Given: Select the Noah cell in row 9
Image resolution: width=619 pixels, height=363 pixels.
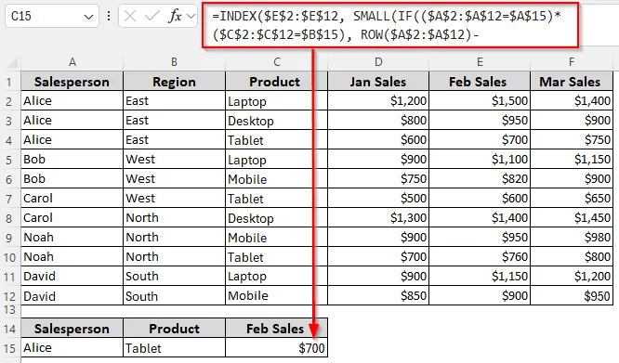Looking at the screenshot, I should point(72,238).
